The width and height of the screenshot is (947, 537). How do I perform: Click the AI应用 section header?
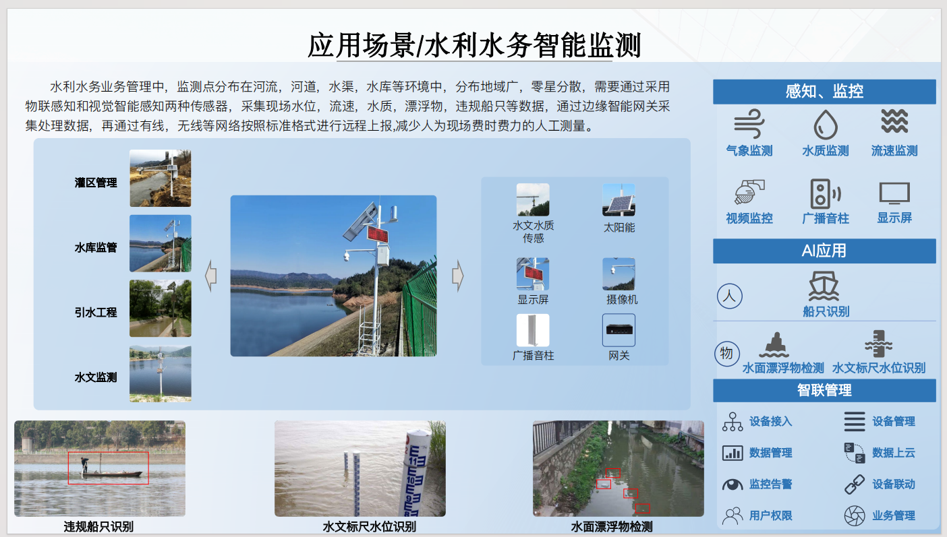(x=824, y=251)
